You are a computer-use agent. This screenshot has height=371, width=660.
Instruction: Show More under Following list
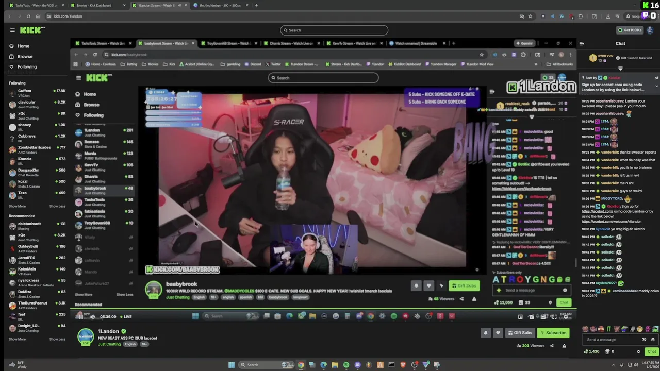pyautogui.click(x=17, y=206)
